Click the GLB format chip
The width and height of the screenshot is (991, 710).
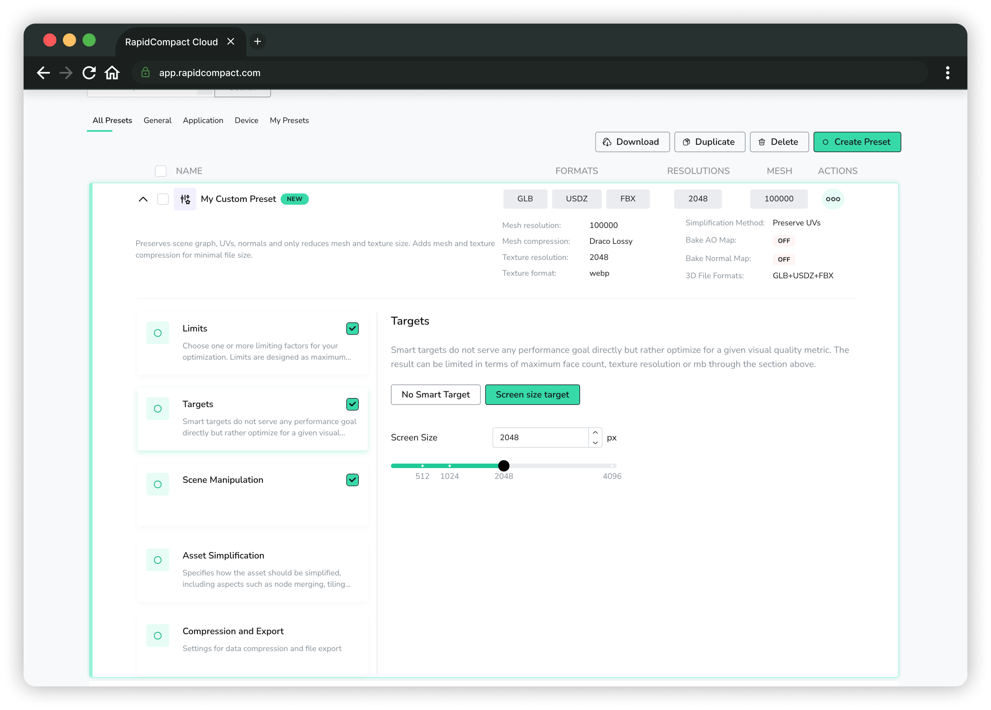pyautogui.click(x=525, y=199)
